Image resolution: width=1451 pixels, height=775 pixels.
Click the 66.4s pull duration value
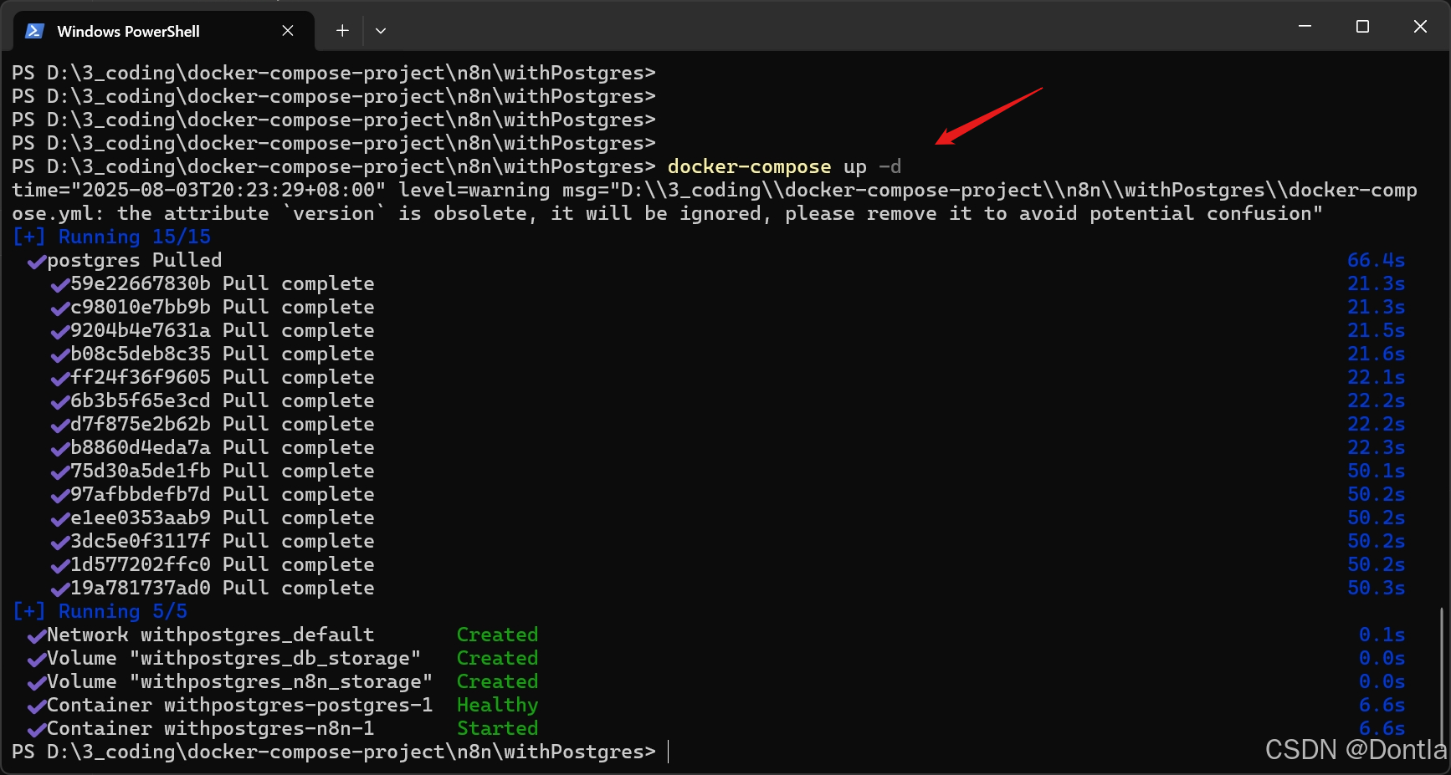click(1377, 260)
